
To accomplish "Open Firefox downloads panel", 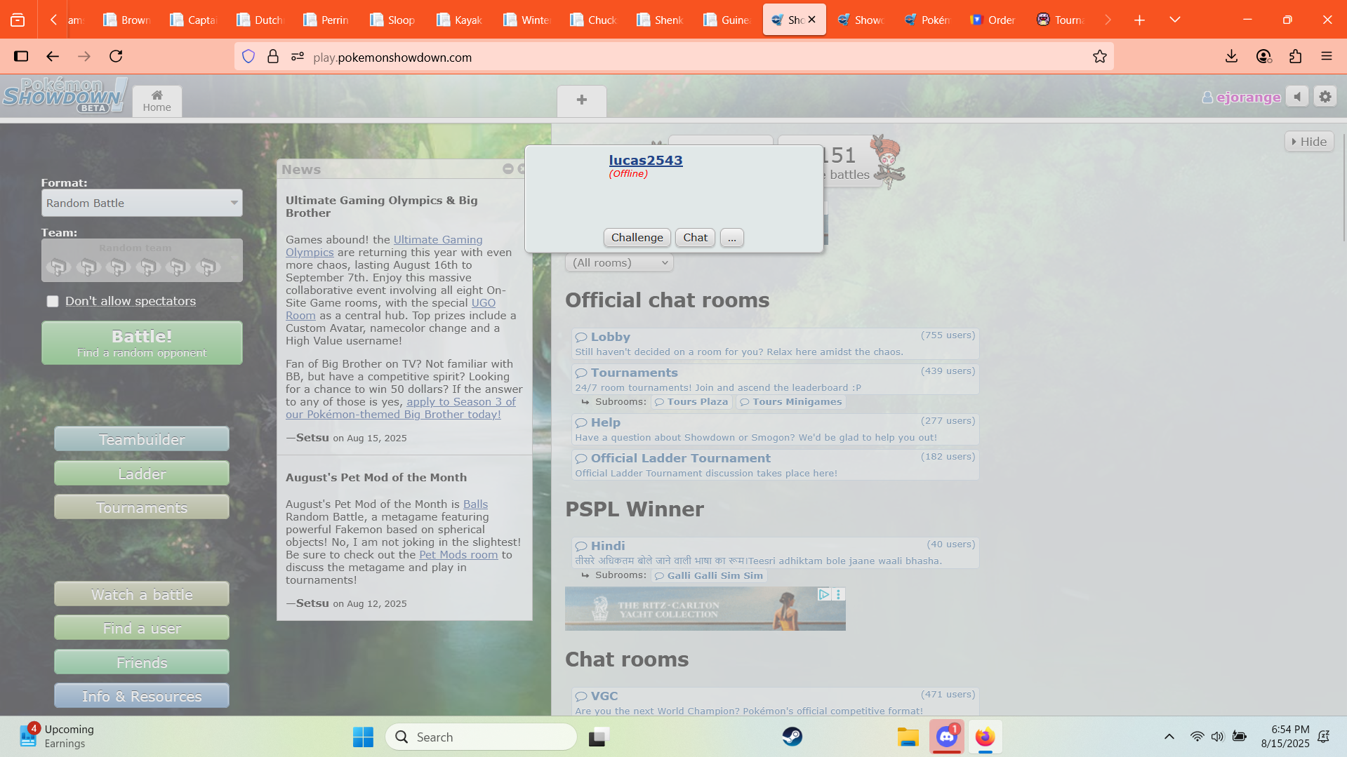I will click(x=1232, y=56).
